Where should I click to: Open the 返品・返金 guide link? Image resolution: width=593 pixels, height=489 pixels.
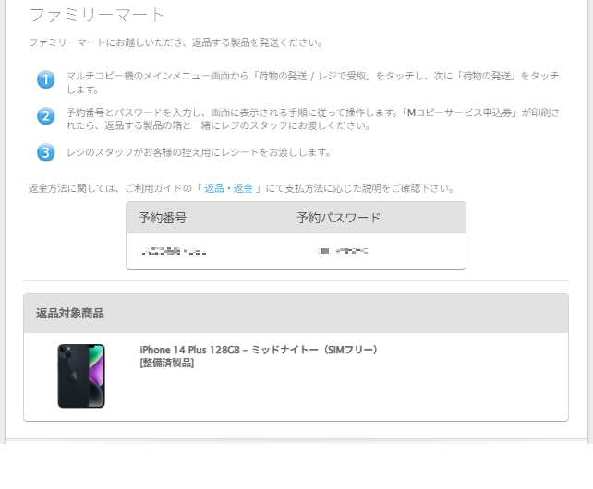click(228, 188)
